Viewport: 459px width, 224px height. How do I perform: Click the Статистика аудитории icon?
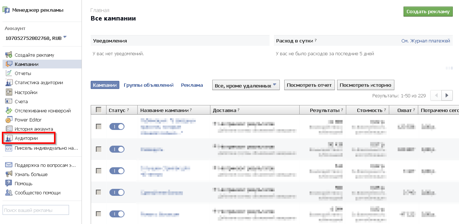click(x=9, y=83)
